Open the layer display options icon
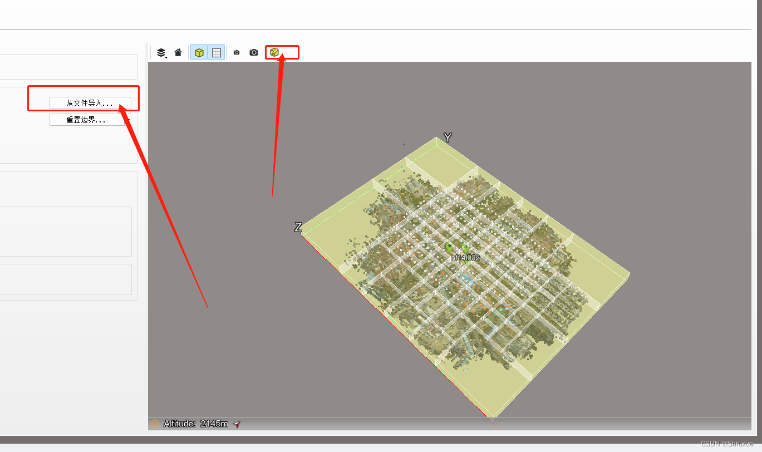The height and width of the screenshot is (452, 762). click(x=161, y=52)
